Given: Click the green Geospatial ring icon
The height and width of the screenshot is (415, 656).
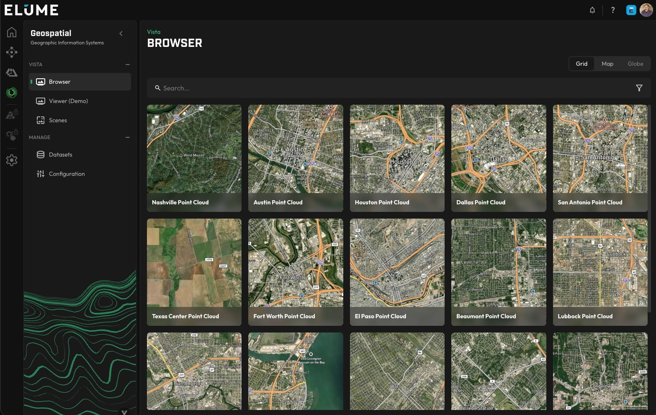Looking at the screenshot, I should point(12,93).
